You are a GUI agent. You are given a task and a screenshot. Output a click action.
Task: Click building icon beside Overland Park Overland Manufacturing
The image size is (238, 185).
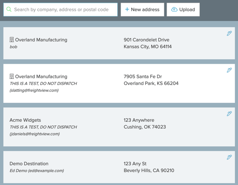click(12, 76)
